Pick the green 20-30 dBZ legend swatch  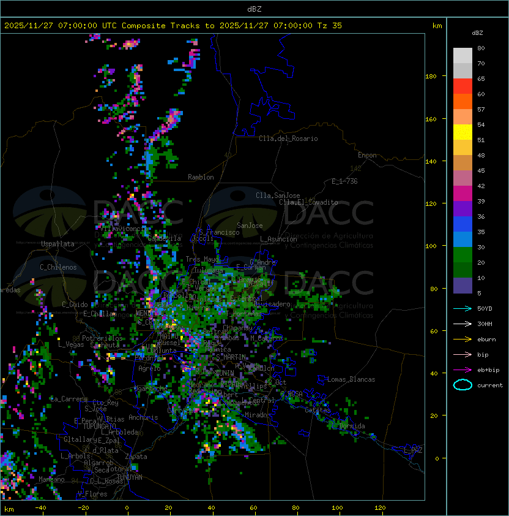pyautogui.click(x=463, y=255)
